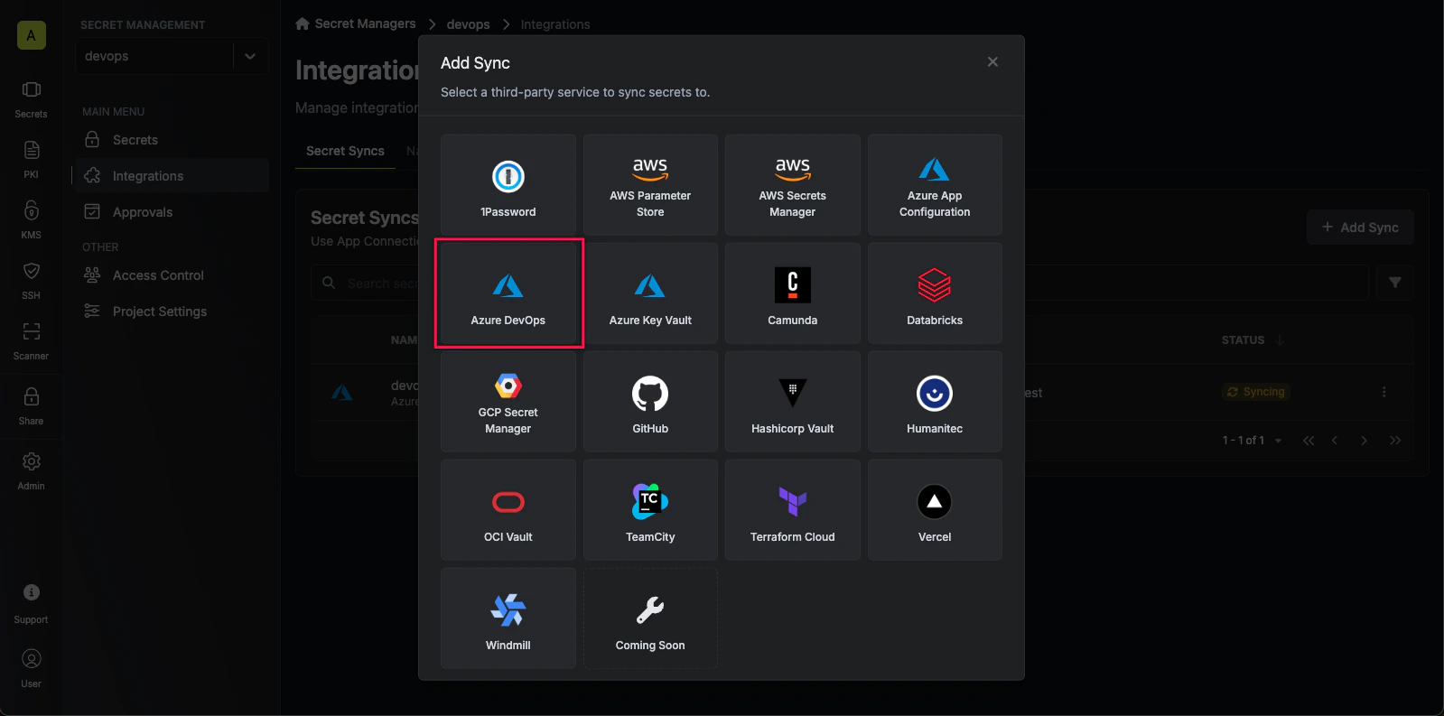Open Integrations in the main menu
This screenshot has height=716, width=1444.
171,176
